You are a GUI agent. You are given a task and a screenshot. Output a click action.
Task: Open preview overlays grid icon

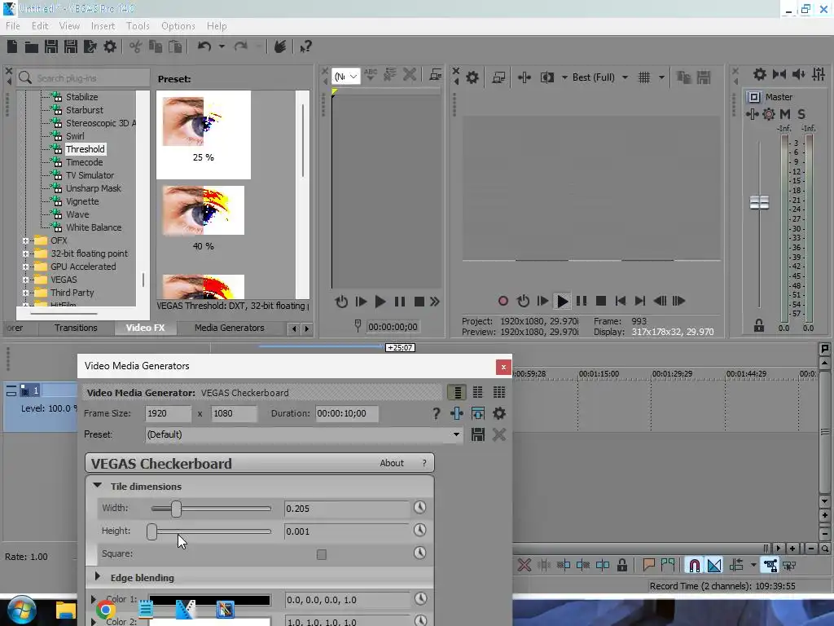644,77
